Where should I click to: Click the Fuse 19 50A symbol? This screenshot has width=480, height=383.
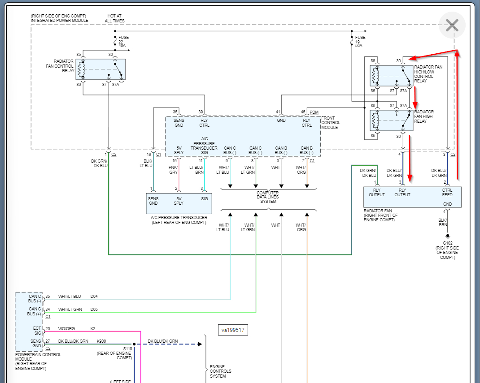point(351,42)
